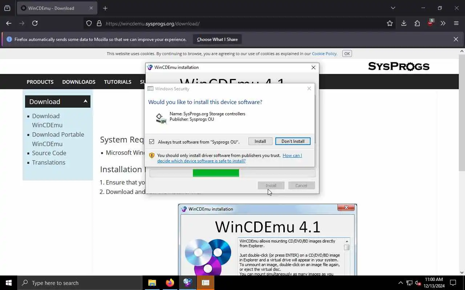Open the Cookie Policy link
Image resolution: width=465 pixels, height=290 pixels.
(324, 54)
